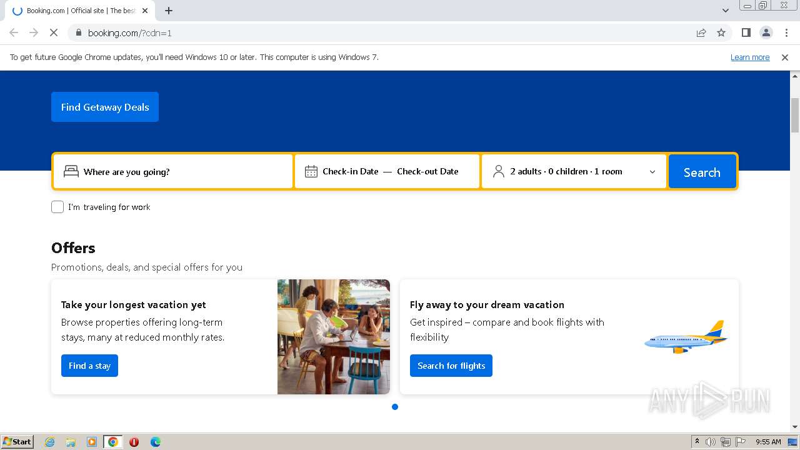Open the Windows Start menu
Viewport: 800px width, 450px height.
[17, 442]
